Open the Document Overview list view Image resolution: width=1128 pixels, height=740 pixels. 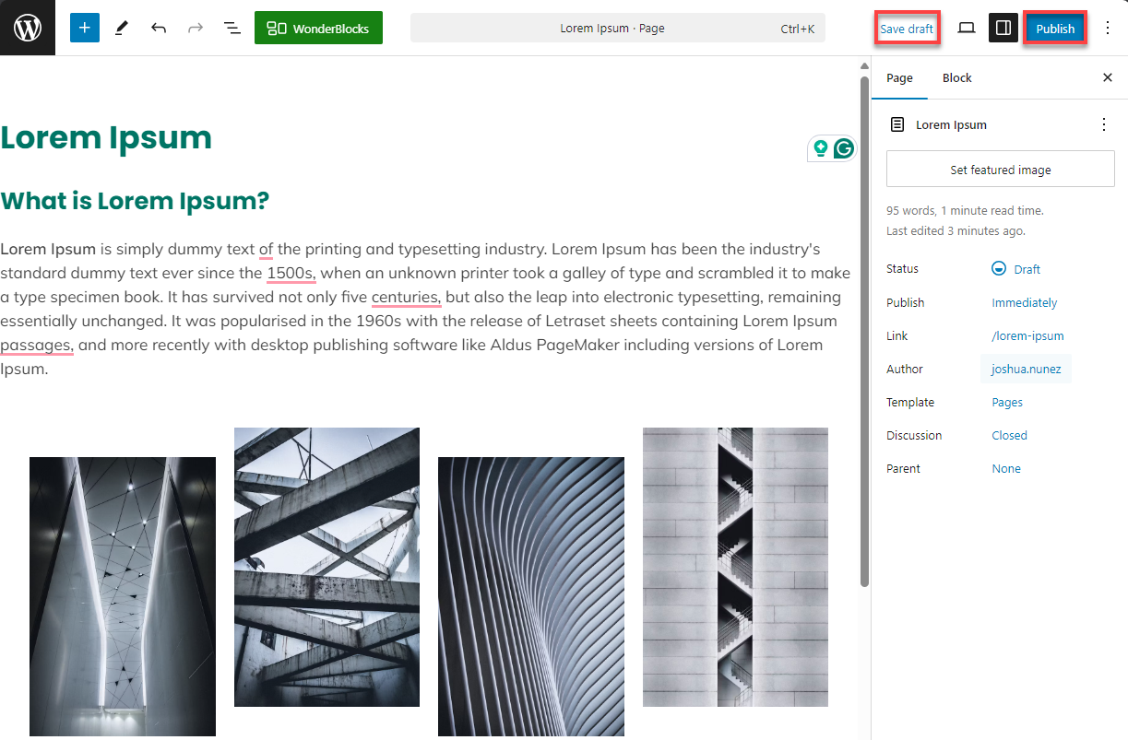coord(232,28)
